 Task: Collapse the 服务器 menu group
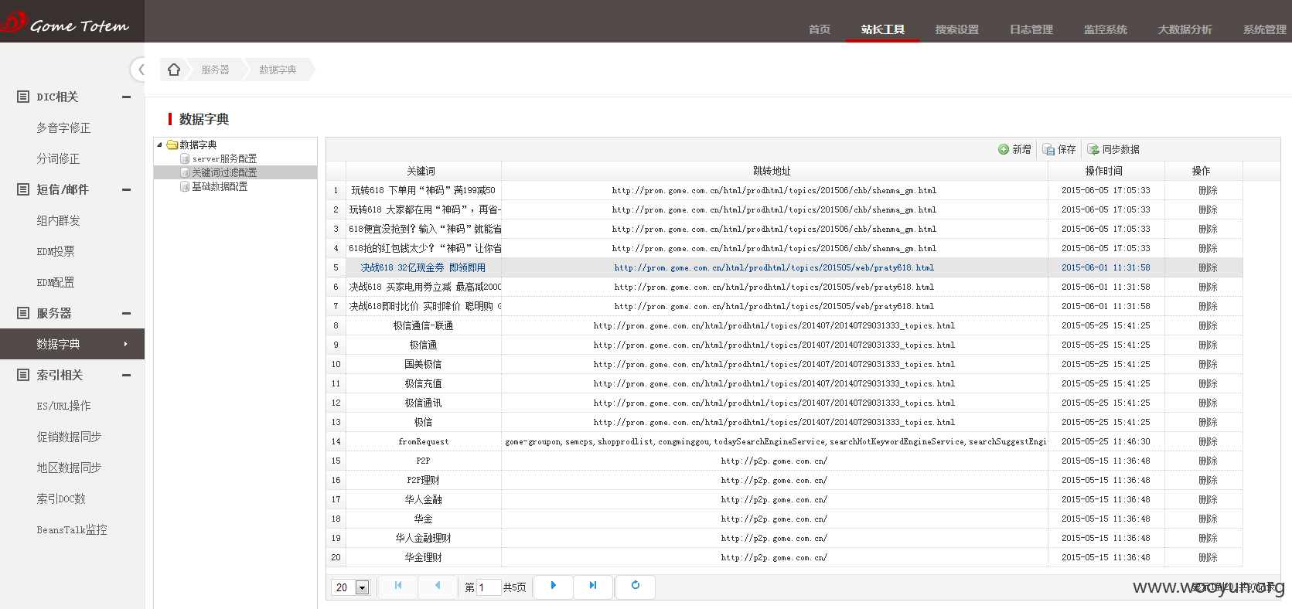pos(126,313)
